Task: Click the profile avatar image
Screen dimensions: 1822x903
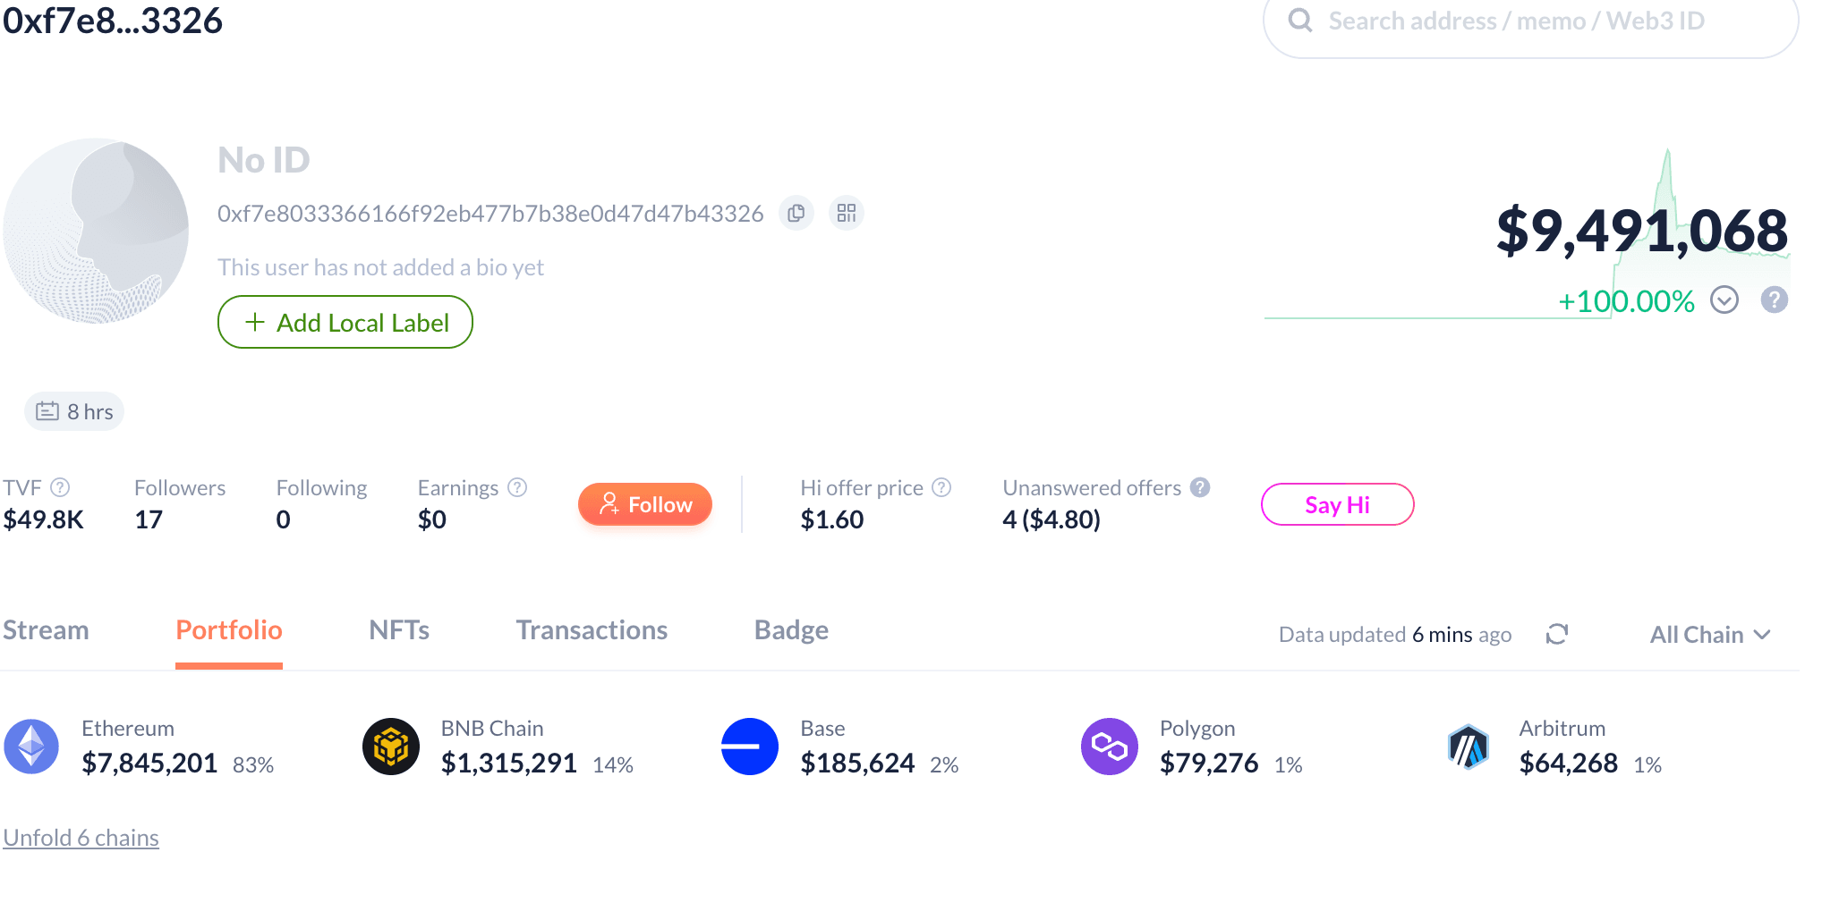Action: coord(96,231)
